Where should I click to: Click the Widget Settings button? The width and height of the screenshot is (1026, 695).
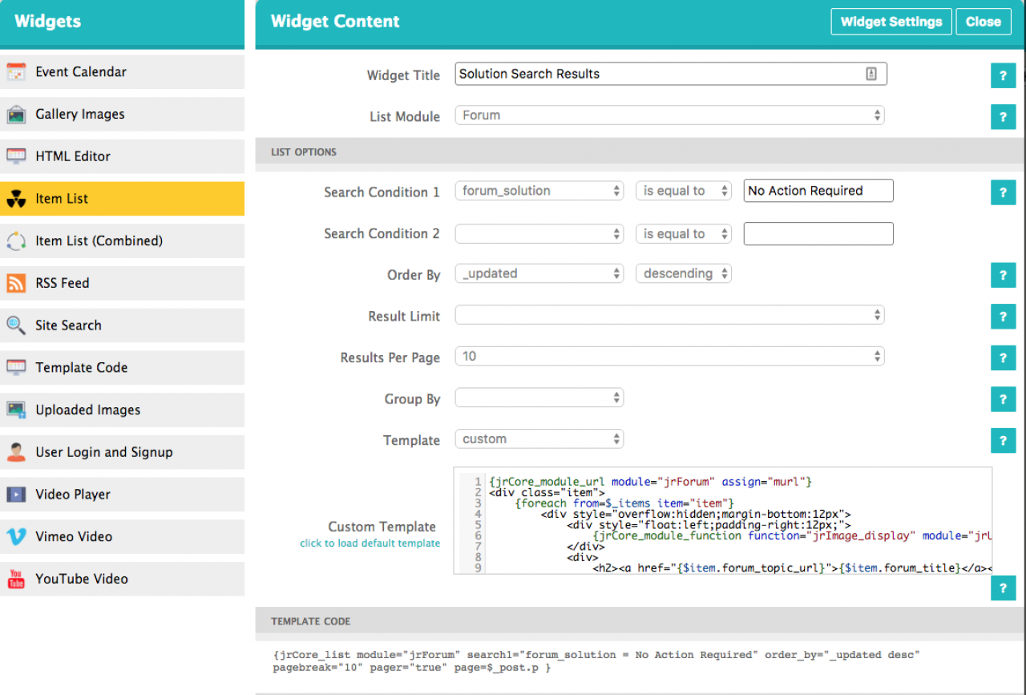click(x=891, y=22)
